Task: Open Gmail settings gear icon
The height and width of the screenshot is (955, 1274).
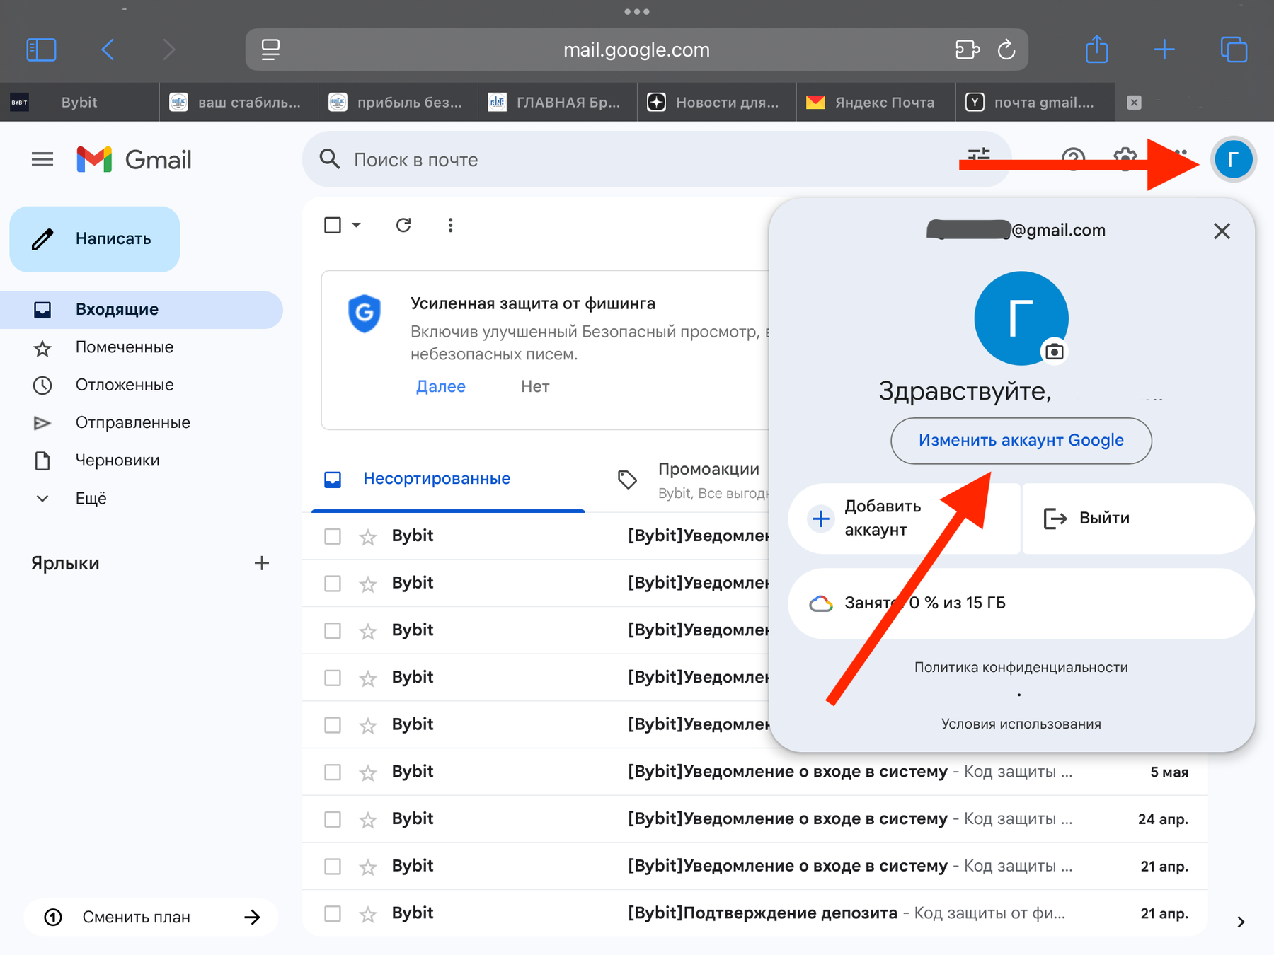Action: (x=1125, y=158)
